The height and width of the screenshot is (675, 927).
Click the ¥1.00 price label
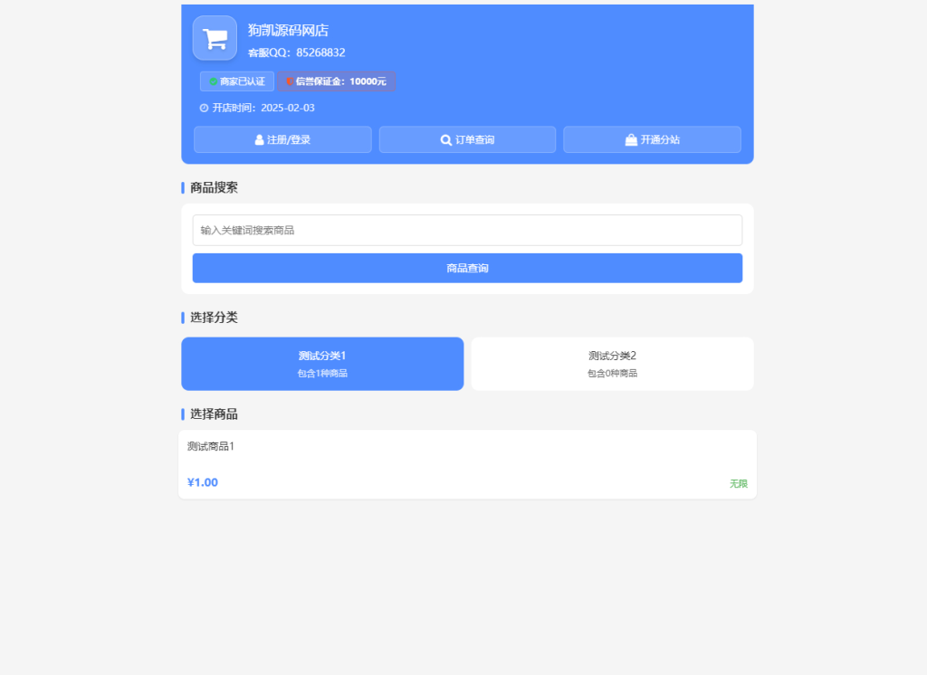click(x=201, y=482)
